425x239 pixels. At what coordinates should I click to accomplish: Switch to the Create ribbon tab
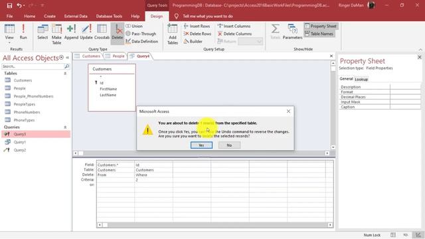pyautogui.click(x=50, y=16)
